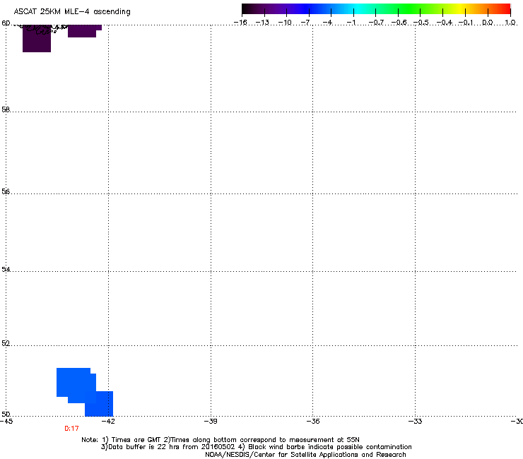Viewport: 523px width, 459px height.
Task: Click the "-0.1" color bar label
Action: coord(466,23)
